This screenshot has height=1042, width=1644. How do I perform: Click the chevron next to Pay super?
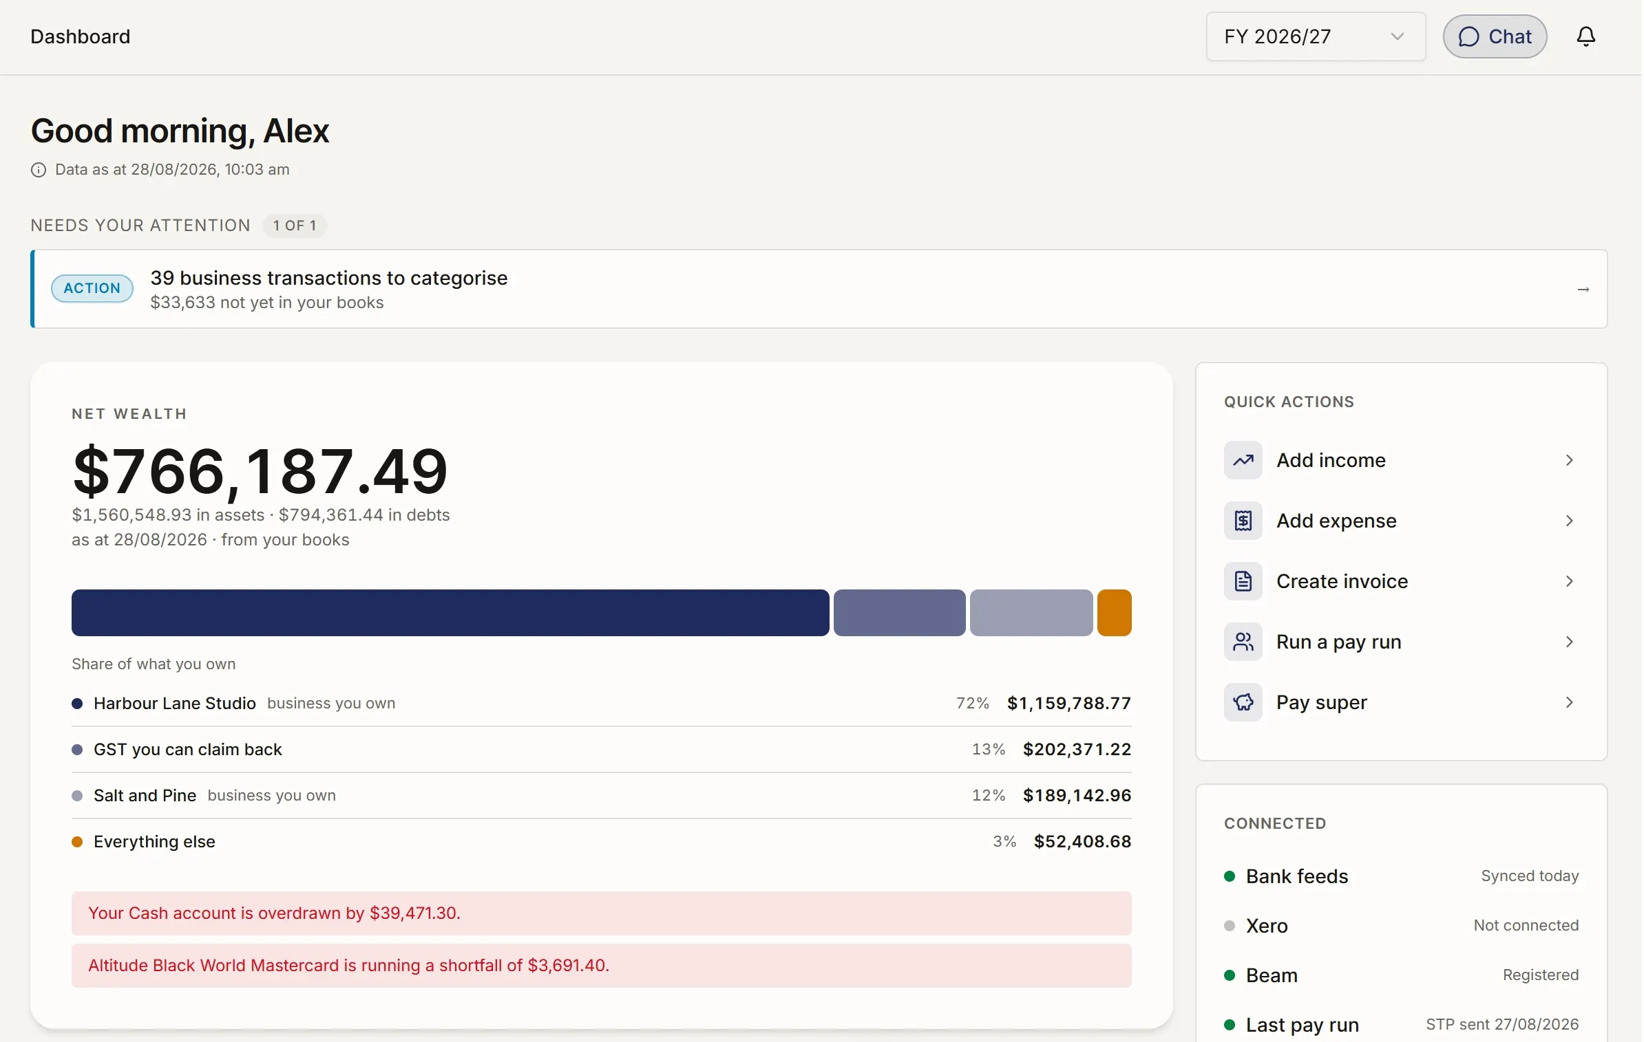click(1569, 702)
